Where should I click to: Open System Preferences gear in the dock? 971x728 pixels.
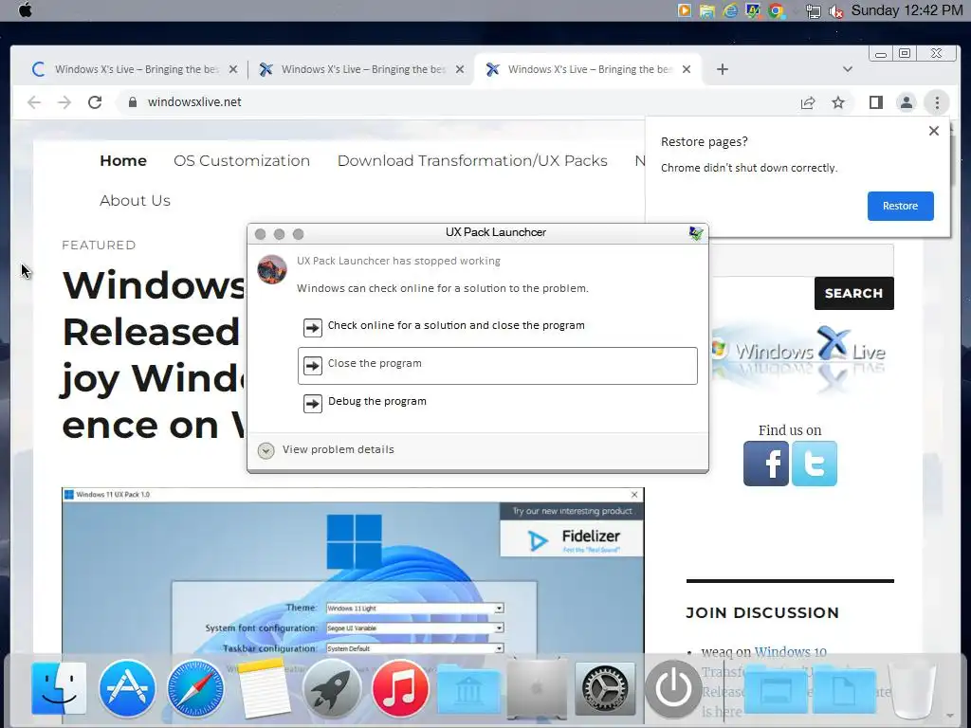point(605,688)
